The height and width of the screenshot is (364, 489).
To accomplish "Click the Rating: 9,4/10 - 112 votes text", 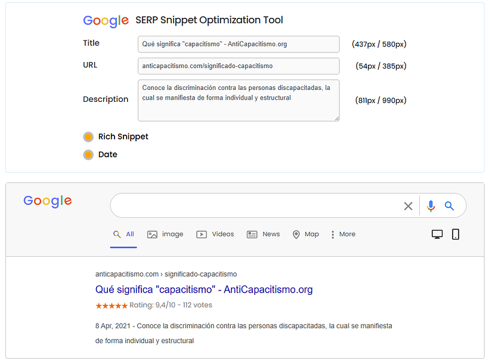I will pyautogui.click(x=171, y=305).
